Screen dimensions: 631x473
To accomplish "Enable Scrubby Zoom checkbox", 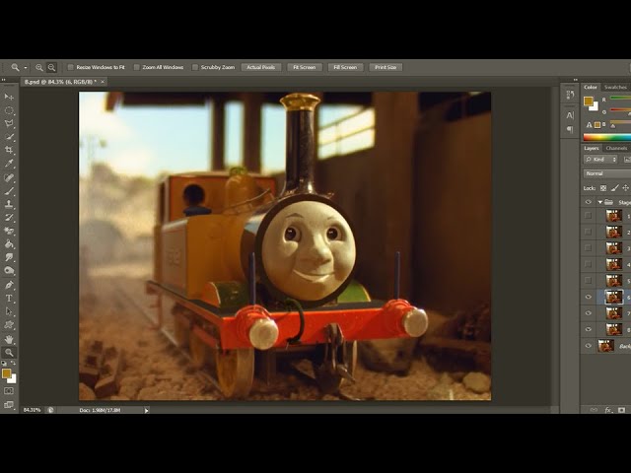I will point(195,67).
